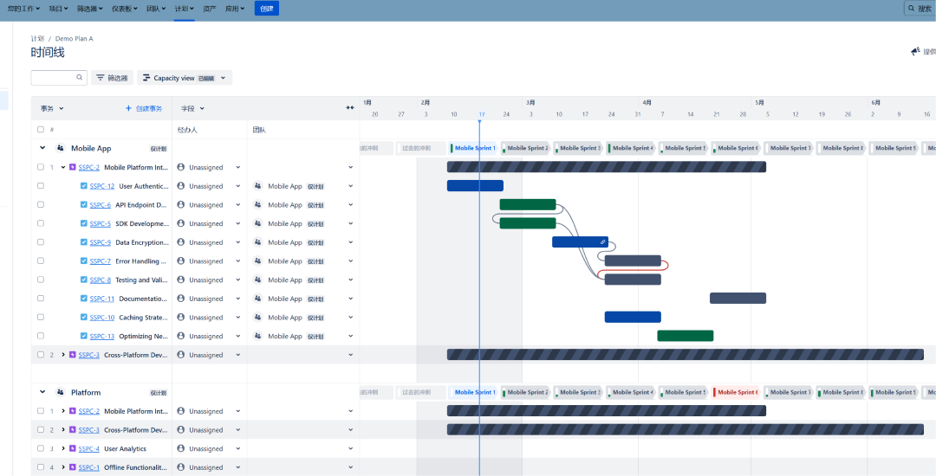Check the box for the SSPC-9 row
Screen dimensions: 936x476
41,241
